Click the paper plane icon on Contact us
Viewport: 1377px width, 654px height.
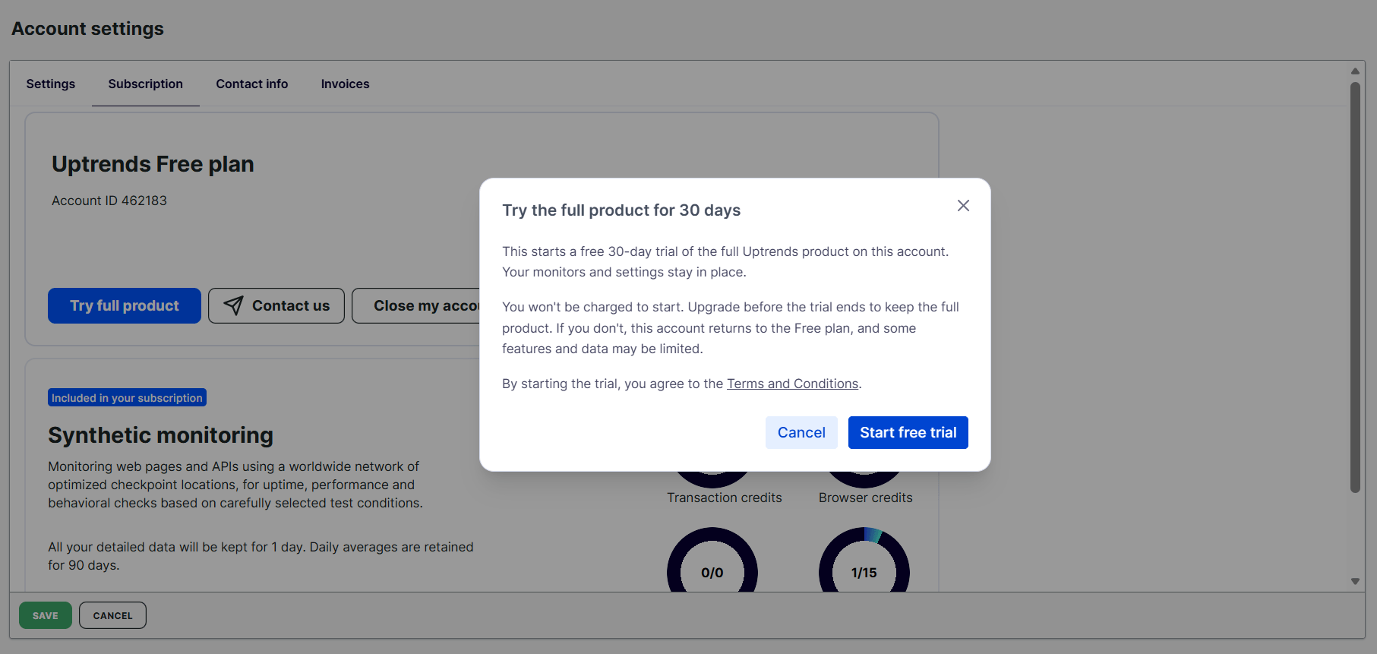(233, 305)
